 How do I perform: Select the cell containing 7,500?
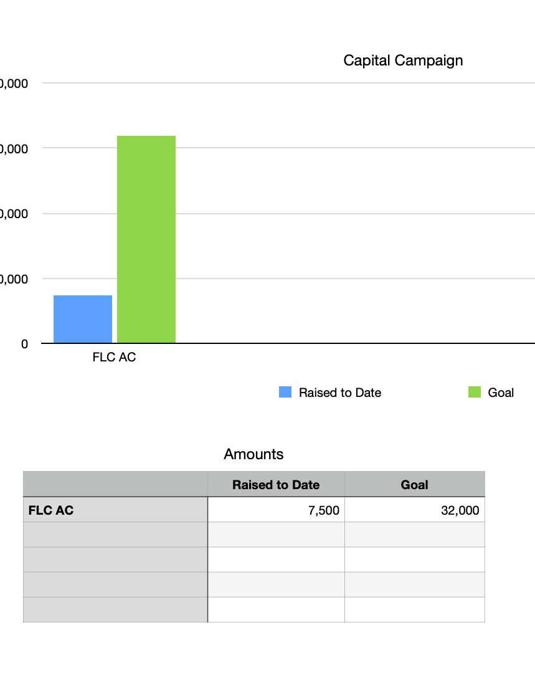pos(276,510)
